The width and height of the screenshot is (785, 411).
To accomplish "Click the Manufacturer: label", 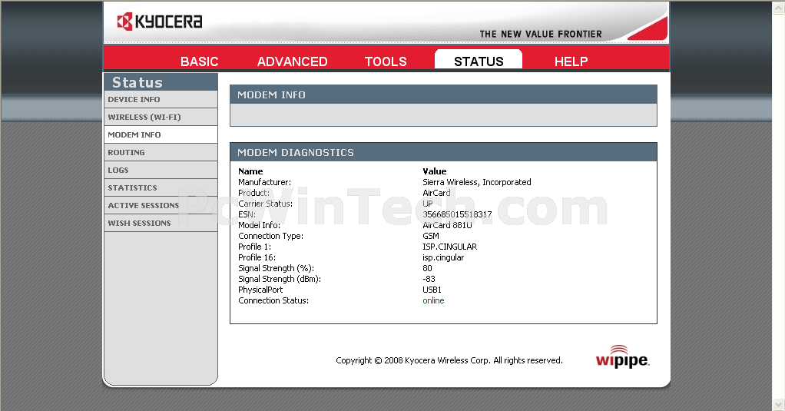I will pyautogui.click(x=264, y=182).
